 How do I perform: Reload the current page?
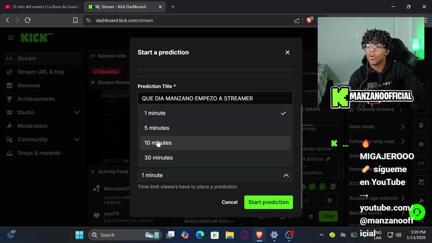point(28,20)
